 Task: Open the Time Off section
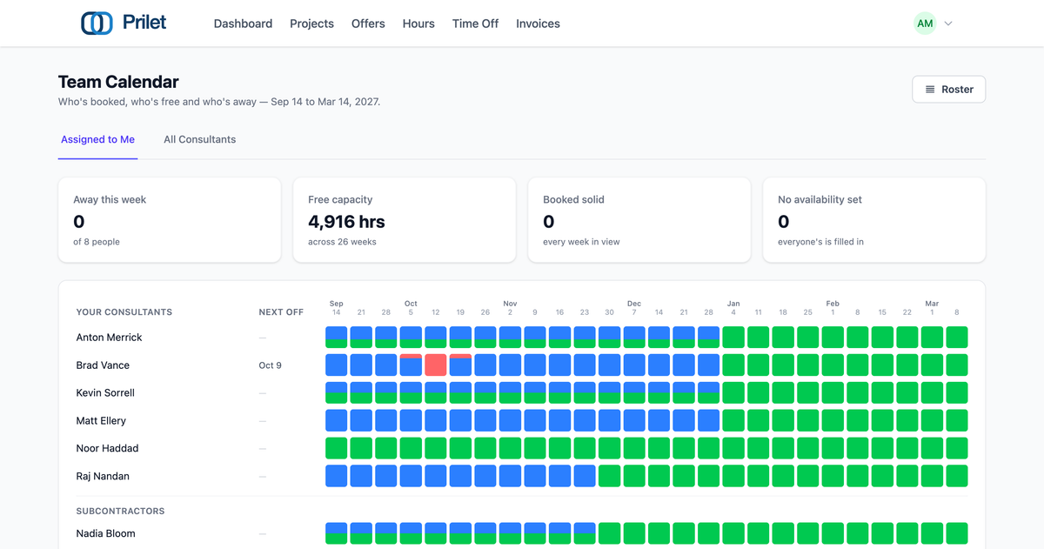coord(475,23)
